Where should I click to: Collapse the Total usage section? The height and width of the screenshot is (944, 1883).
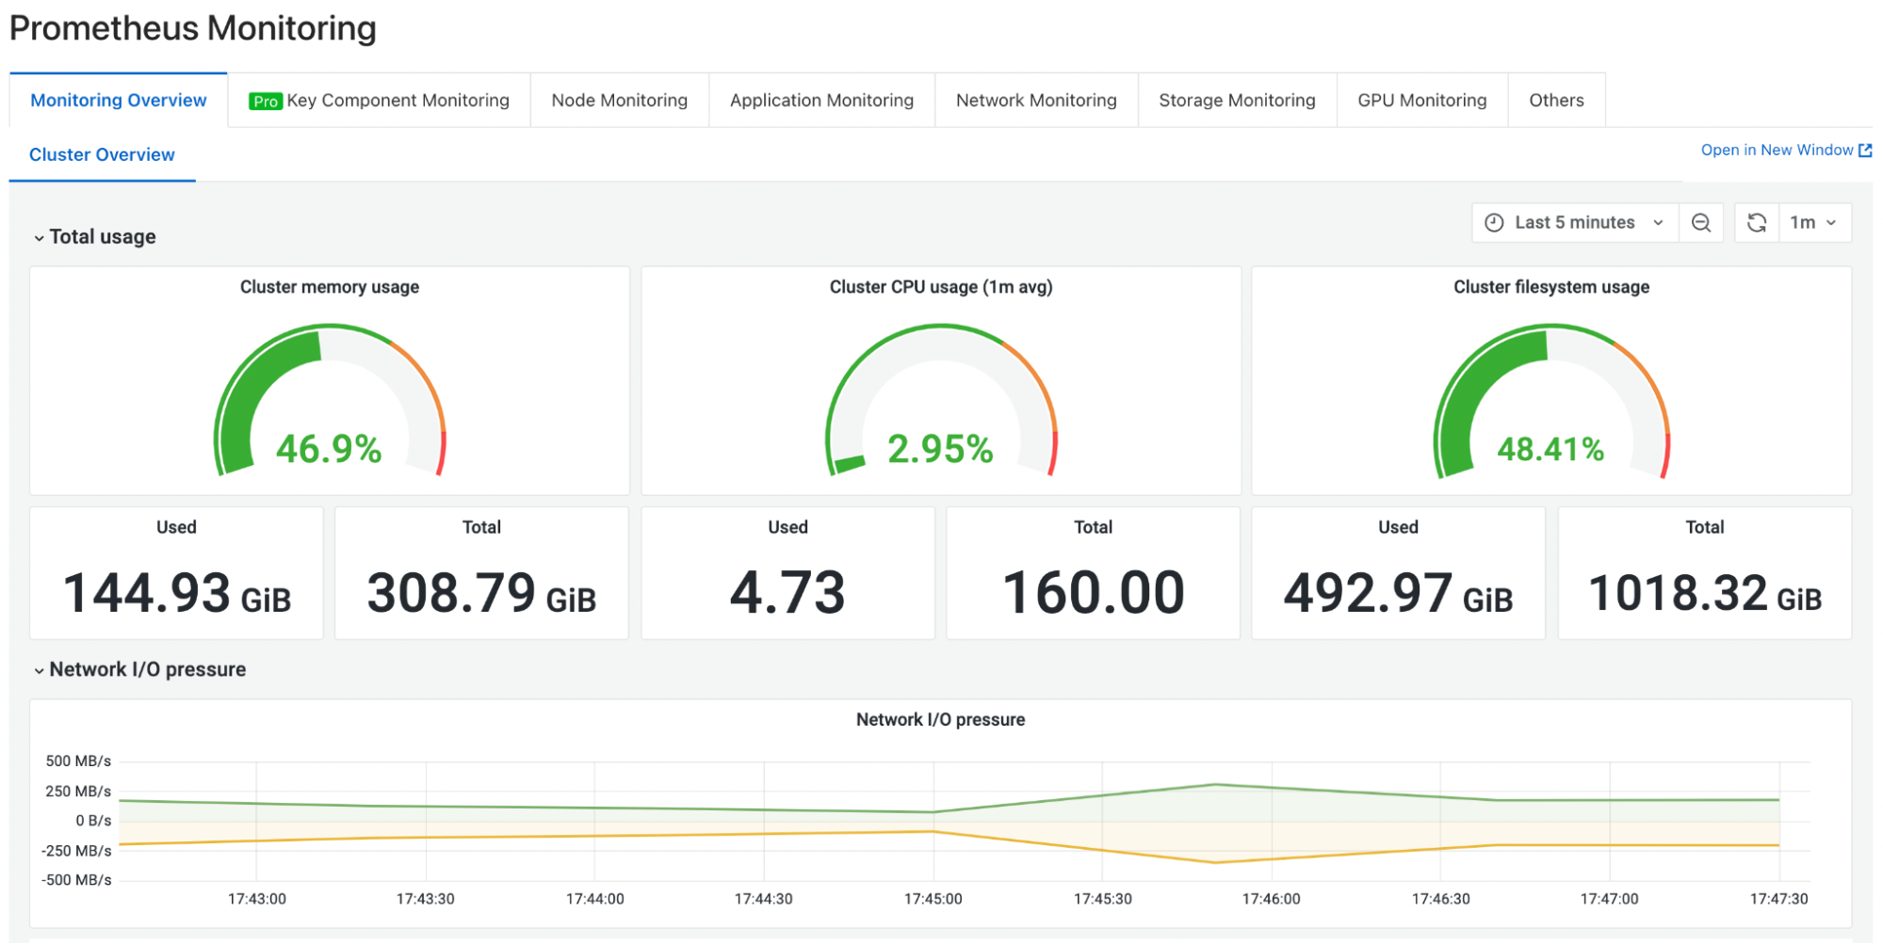pos(94,237)
